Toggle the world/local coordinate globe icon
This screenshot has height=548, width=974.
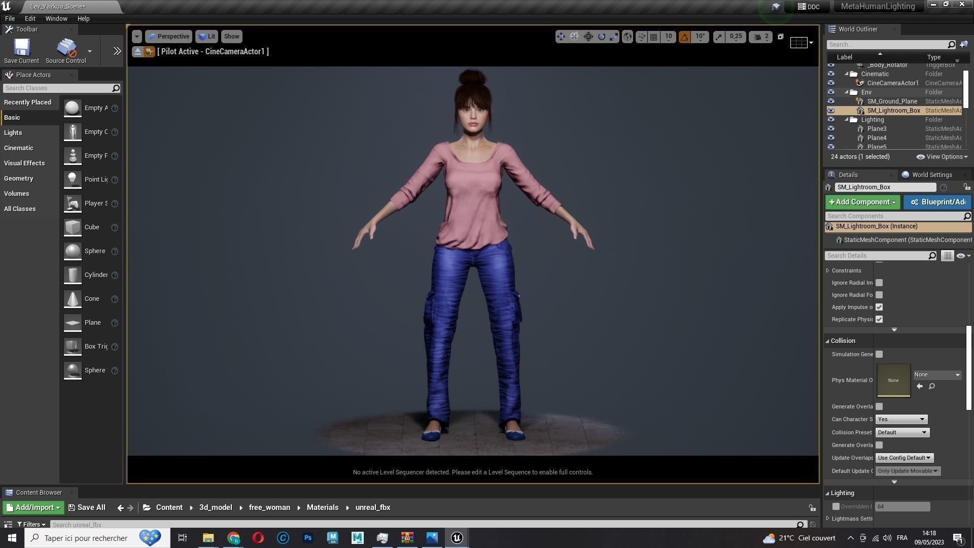click(x=628, y=37)
